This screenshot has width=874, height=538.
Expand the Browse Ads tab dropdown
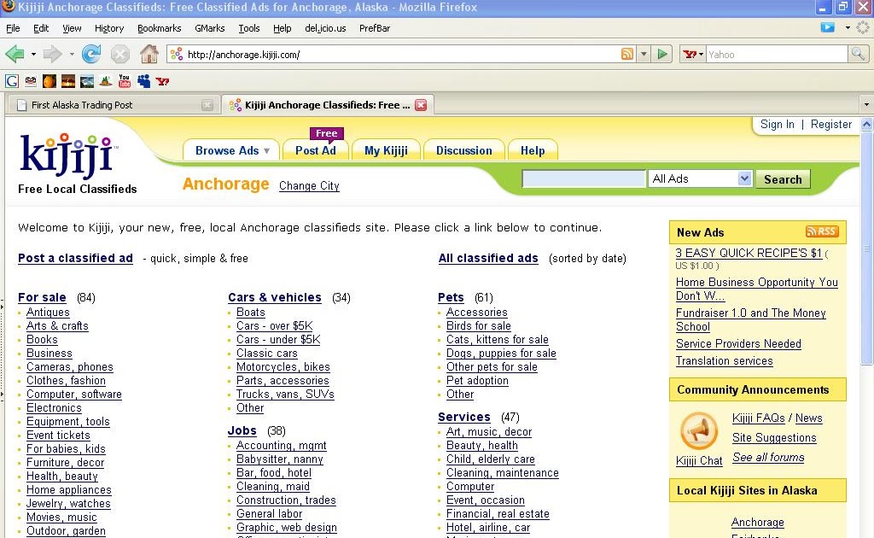(x=266, y=150)
